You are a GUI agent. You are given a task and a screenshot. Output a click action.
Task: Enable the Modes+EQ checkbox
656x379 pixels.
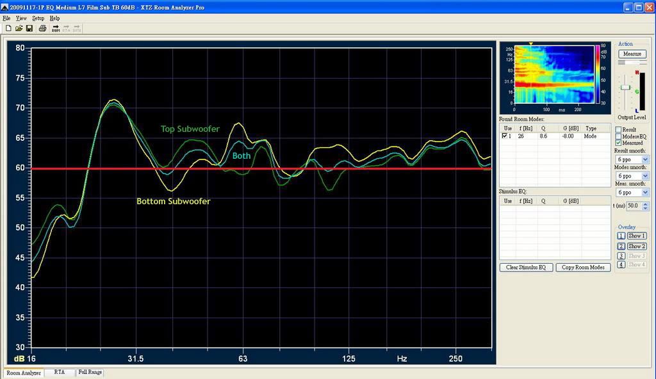(618, 136)
